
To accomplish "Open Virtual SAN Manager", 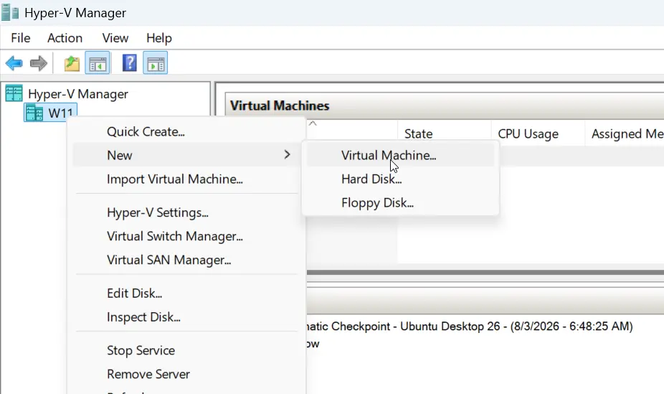I will pyautogui.click(x=186, y=260).
